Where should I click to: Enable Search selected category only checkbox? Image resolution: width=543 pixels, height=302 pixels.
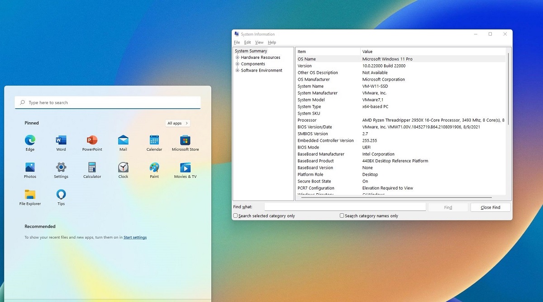click(235, 216)
